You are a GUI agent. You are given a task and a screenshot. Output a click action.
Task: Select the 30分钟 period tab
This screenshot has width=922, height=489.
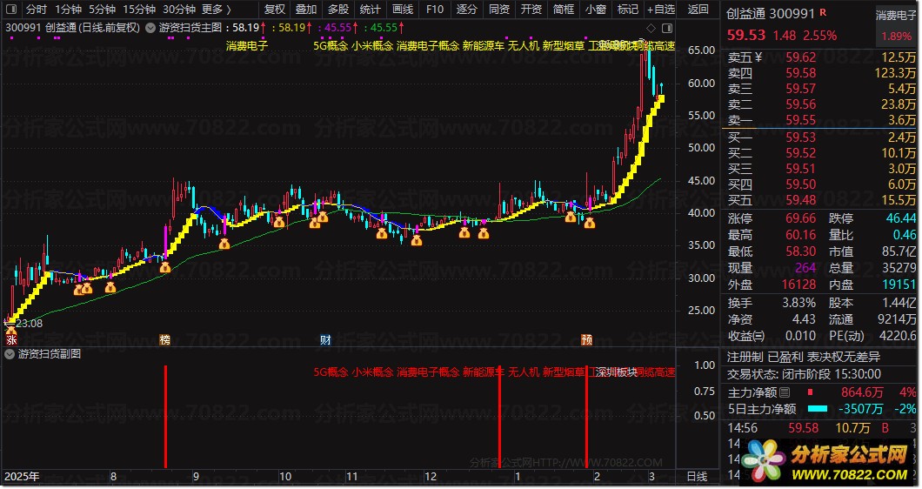[179, 10]
